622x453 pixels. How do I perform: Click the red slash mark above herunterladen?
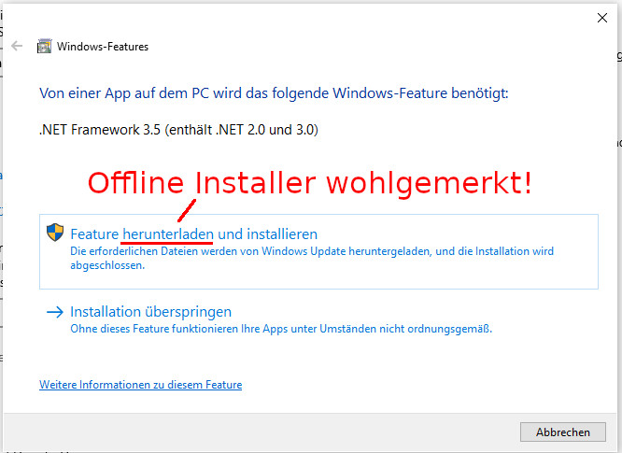tap(185, 211)
